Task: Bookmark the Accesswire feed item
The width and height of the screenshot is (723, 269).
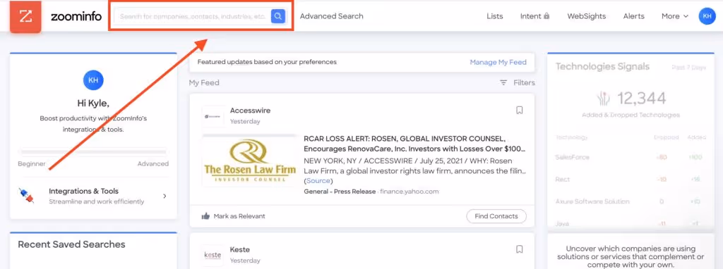Action: [519, 111]
